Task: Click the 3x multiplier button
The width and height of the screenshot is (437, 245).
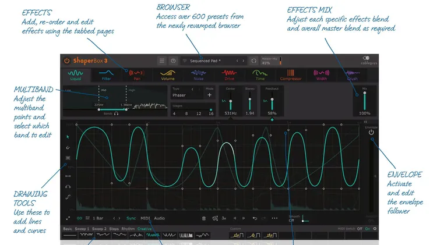Action: click(x=224, y=218)
